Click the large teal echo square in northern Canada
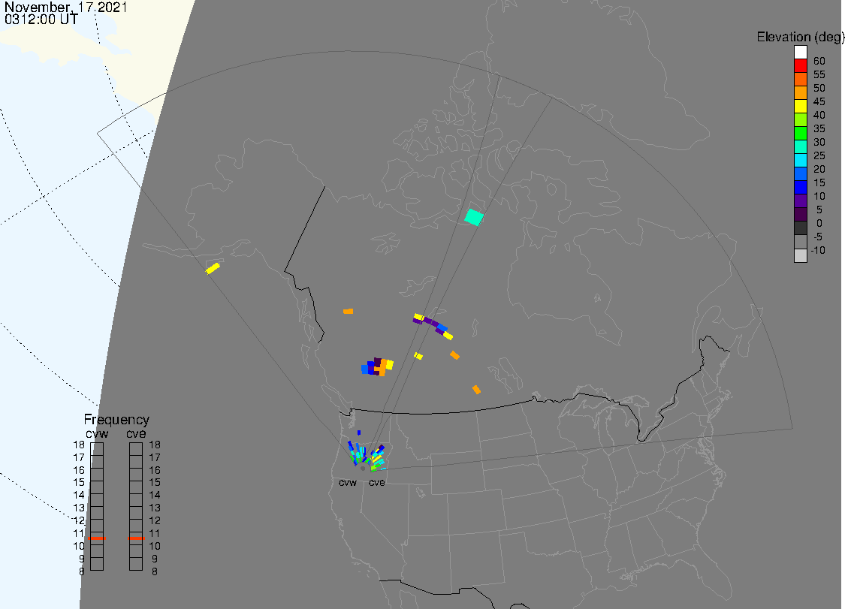The width and height of the screenshot is (845, 609). click(474, 217)
